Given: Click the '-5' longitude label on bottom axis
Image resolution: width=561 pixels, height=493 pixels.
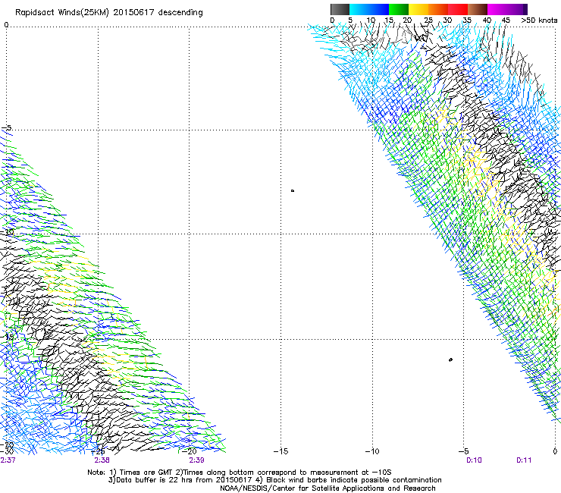Looking at the screenshot, I should (463, 451).
